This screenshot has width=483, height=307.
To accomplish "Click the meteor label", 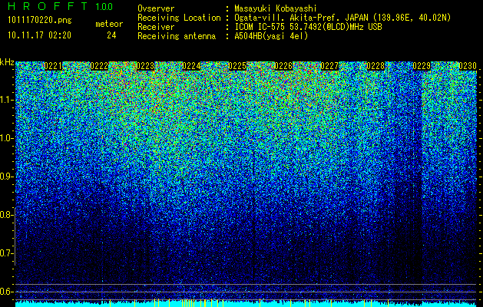I will 109,24.
